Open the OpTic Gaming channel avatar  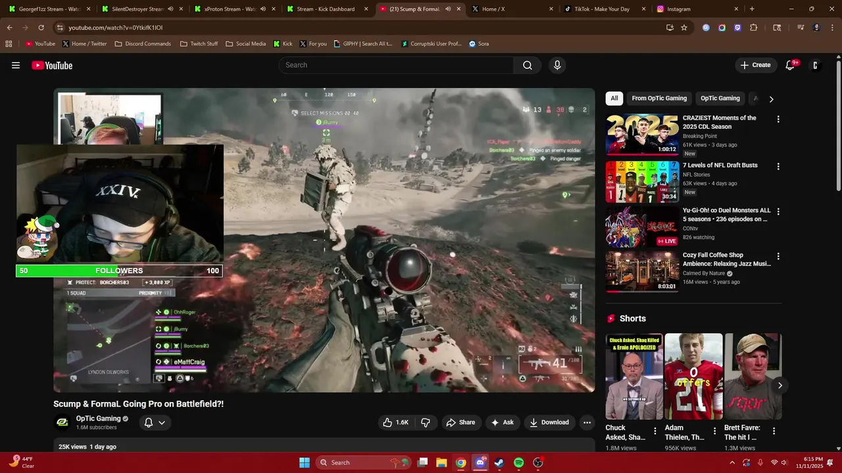[x=62, y=422]
